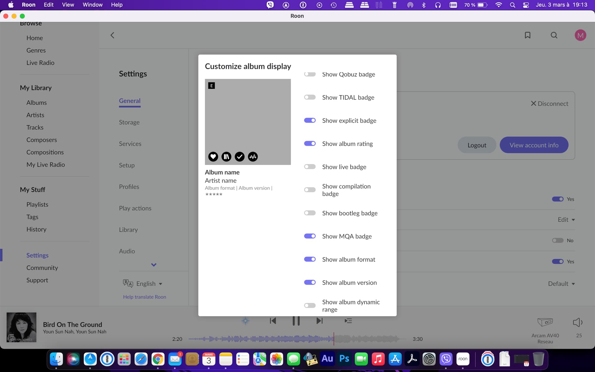This screenshot has height=372, width=595.
Task: Enable Show compilation badge
Action: point(310,190)
